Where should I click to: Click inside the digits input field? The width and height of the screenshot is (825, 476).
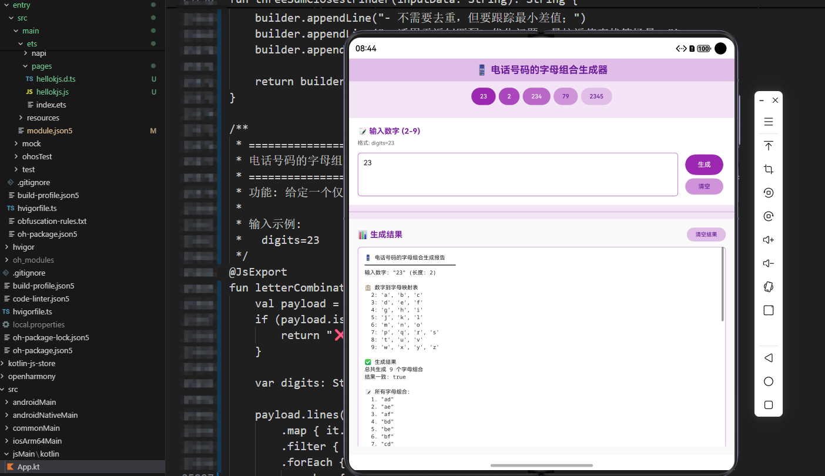tap(517, 173)
